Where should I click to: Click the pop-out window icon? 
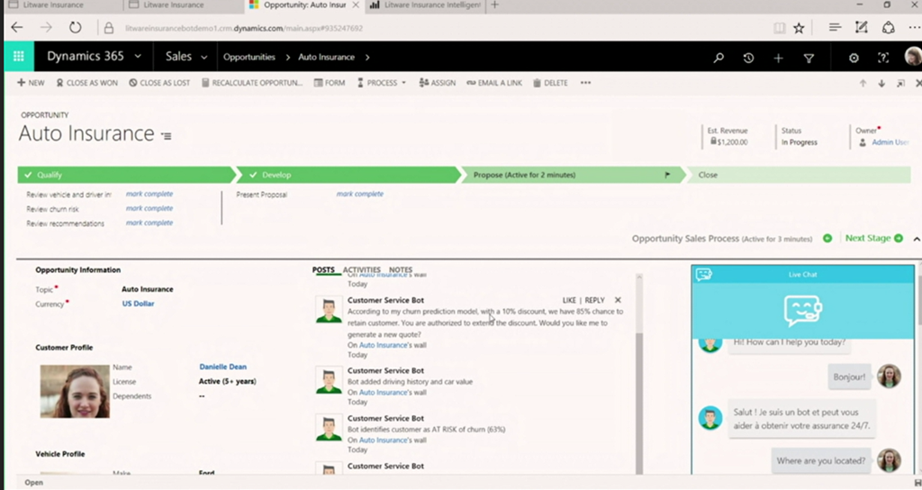[900, 84]
